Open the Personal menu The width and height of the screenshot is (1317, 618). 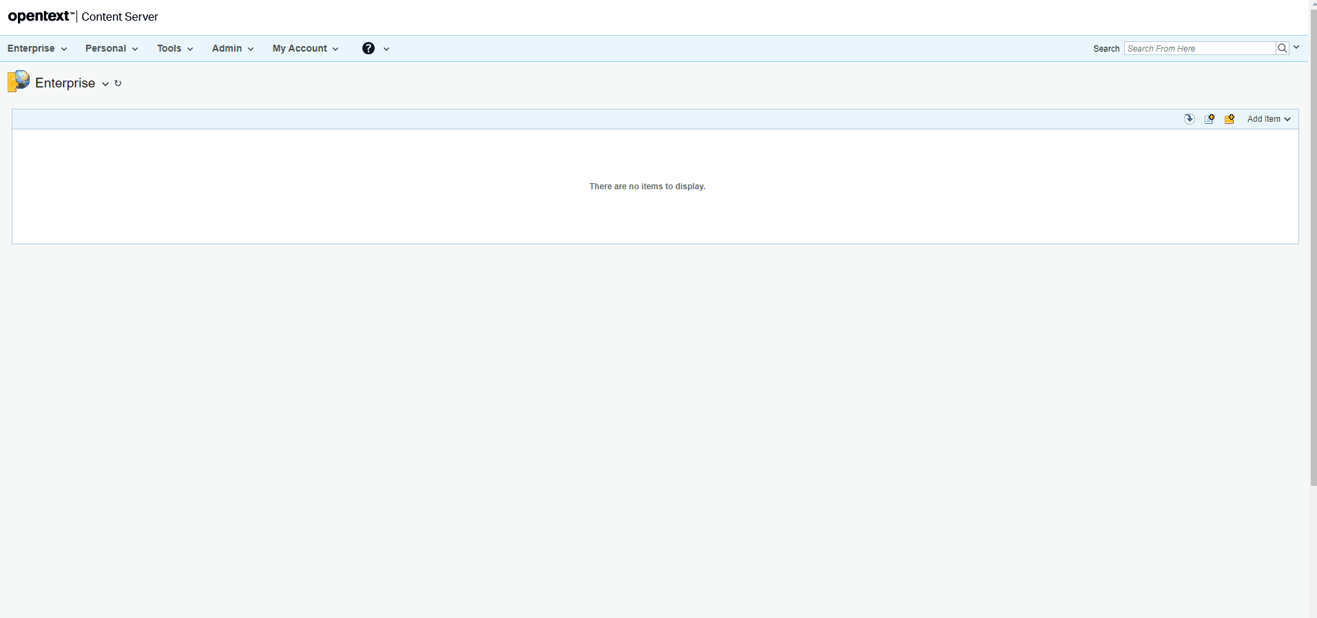click(111, 48)
